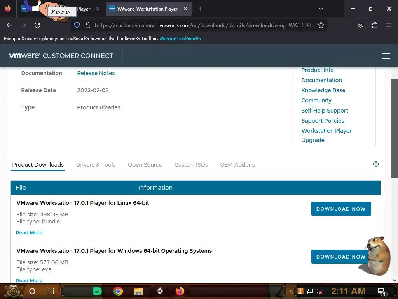Open the Manage bookmarks link
This screenshot has height=299, width=398.
coord(182,39)
